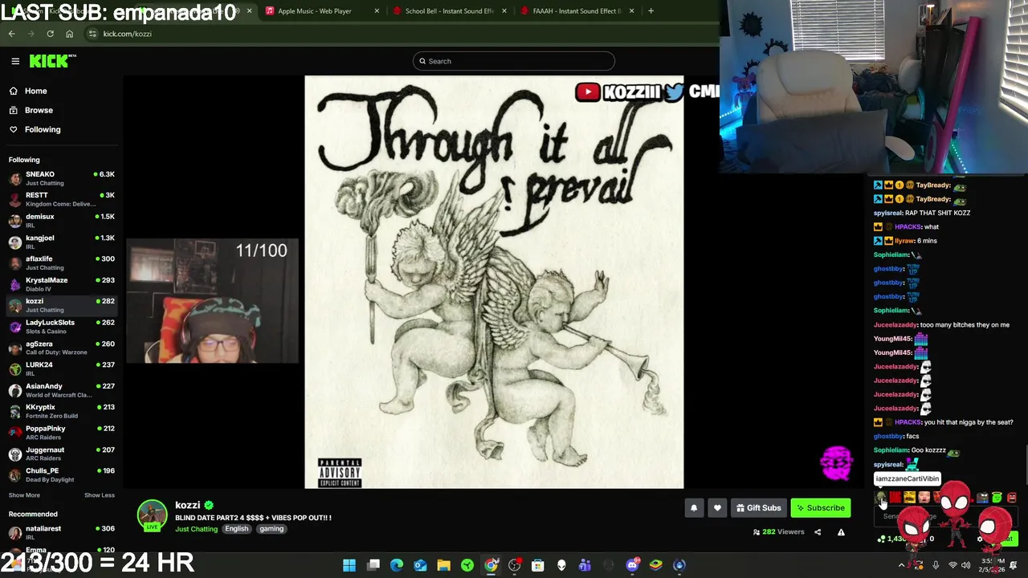Click the 282 Viewers count
This screenshot has width=1028, height=578.
click(778, 531)
